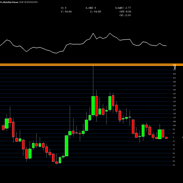Image resolution: width=183 pixels, height=183 pixels.
Task: Click the 61 price axis label
Action: pos(174,157)
